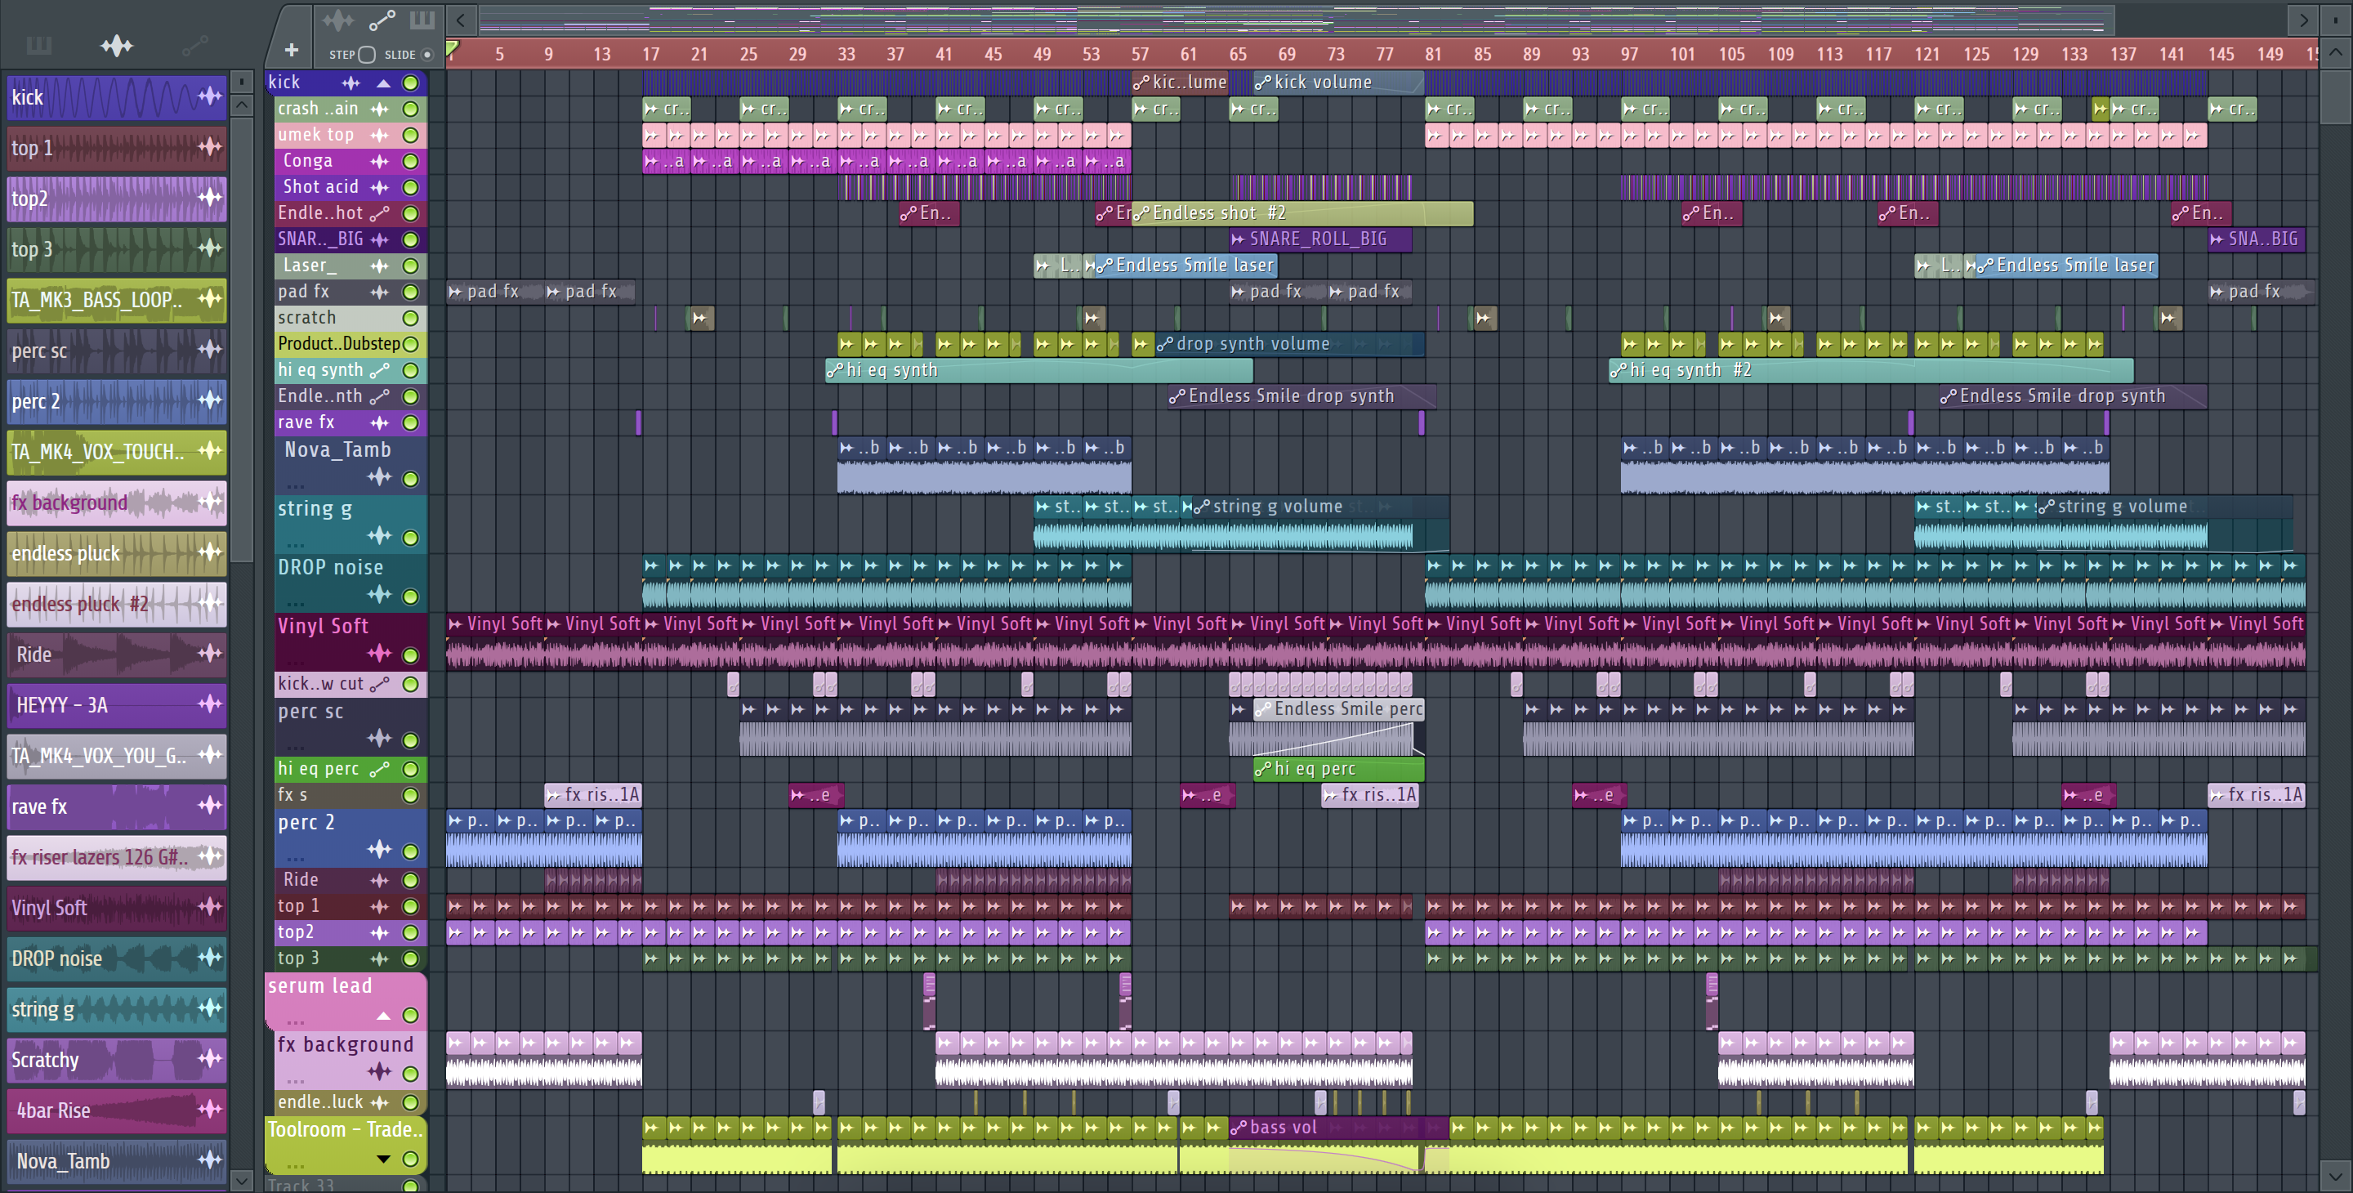
Task: Click the waveform icon on 4bar Rise picker item
Action: click(210, 1109)
